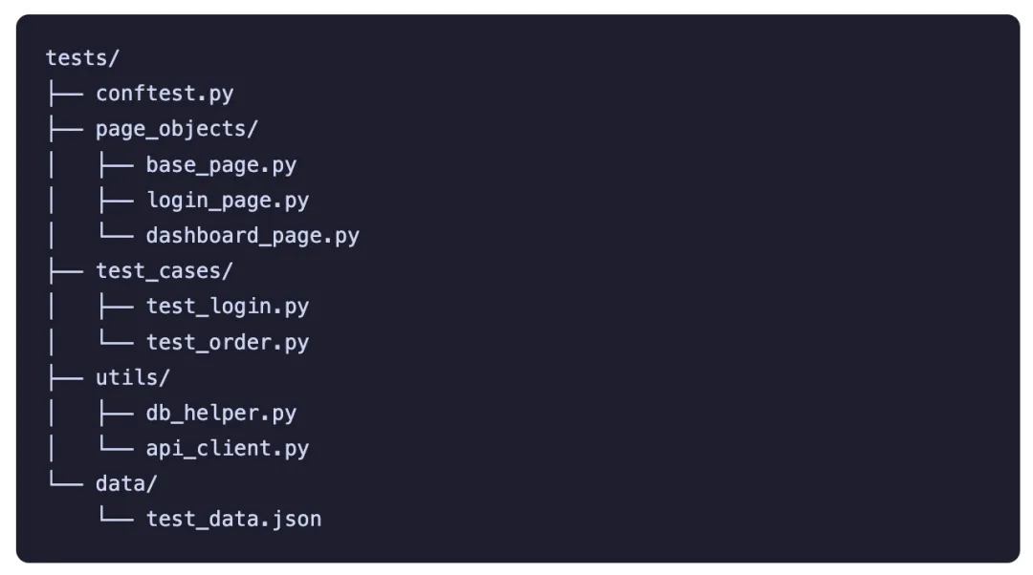Click login_page.py in page_objects

[x=228, y=200]
